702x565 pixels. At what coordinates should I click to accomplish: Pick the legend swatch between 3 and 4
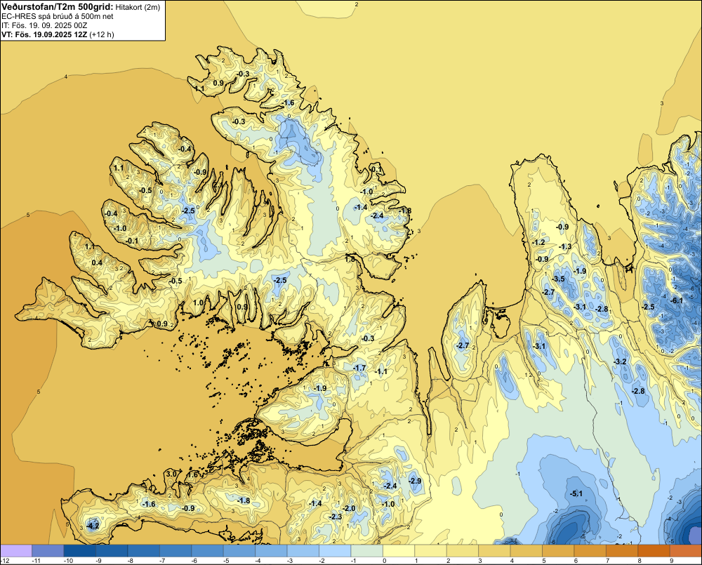coord(495,550)
